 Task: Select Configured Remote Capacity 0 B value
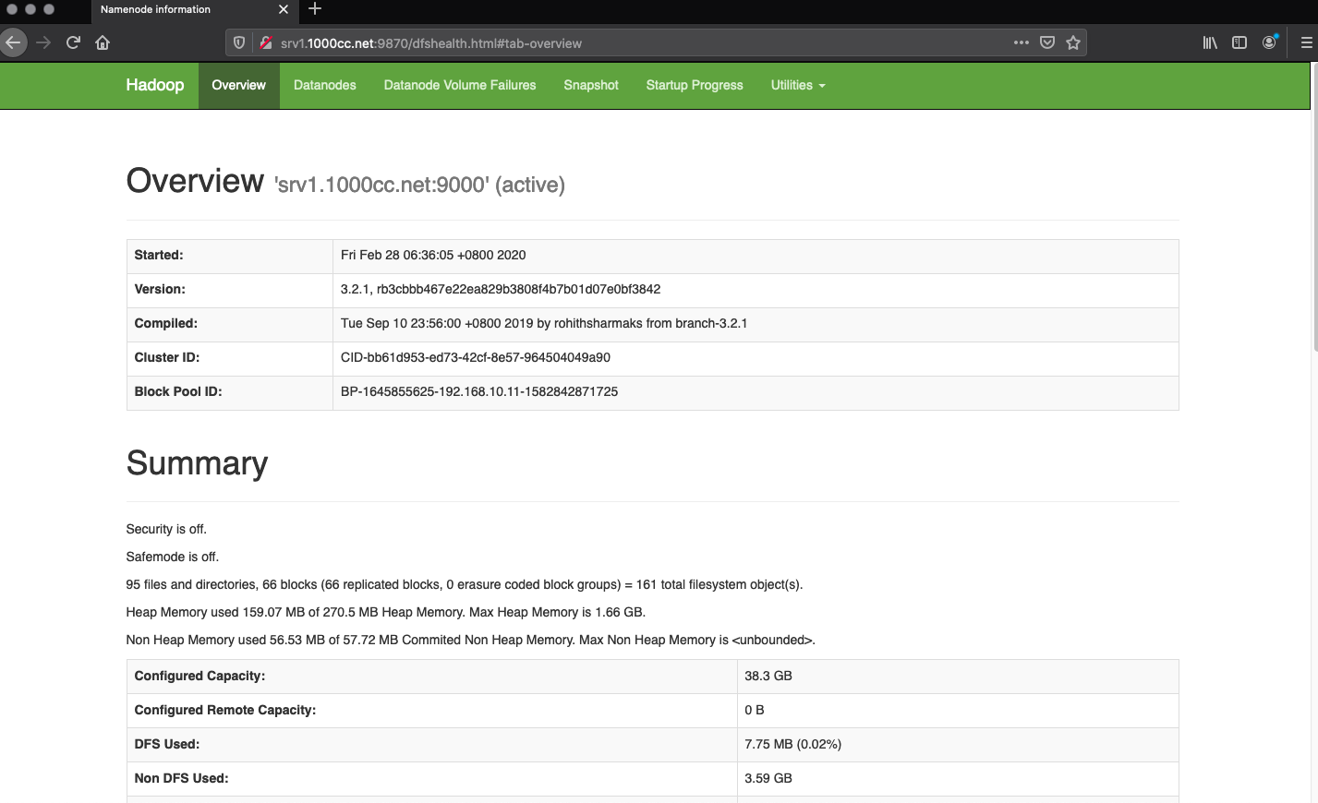tap(755, 710)
